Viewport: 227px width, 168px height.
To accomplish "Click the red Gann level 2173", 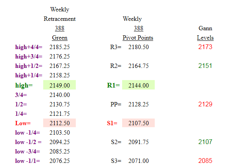I will click(x=205, y=47).
